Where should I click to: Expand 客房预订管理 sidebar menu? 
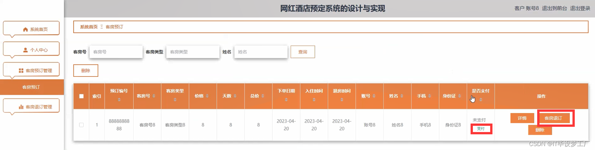tap(31, 70)
